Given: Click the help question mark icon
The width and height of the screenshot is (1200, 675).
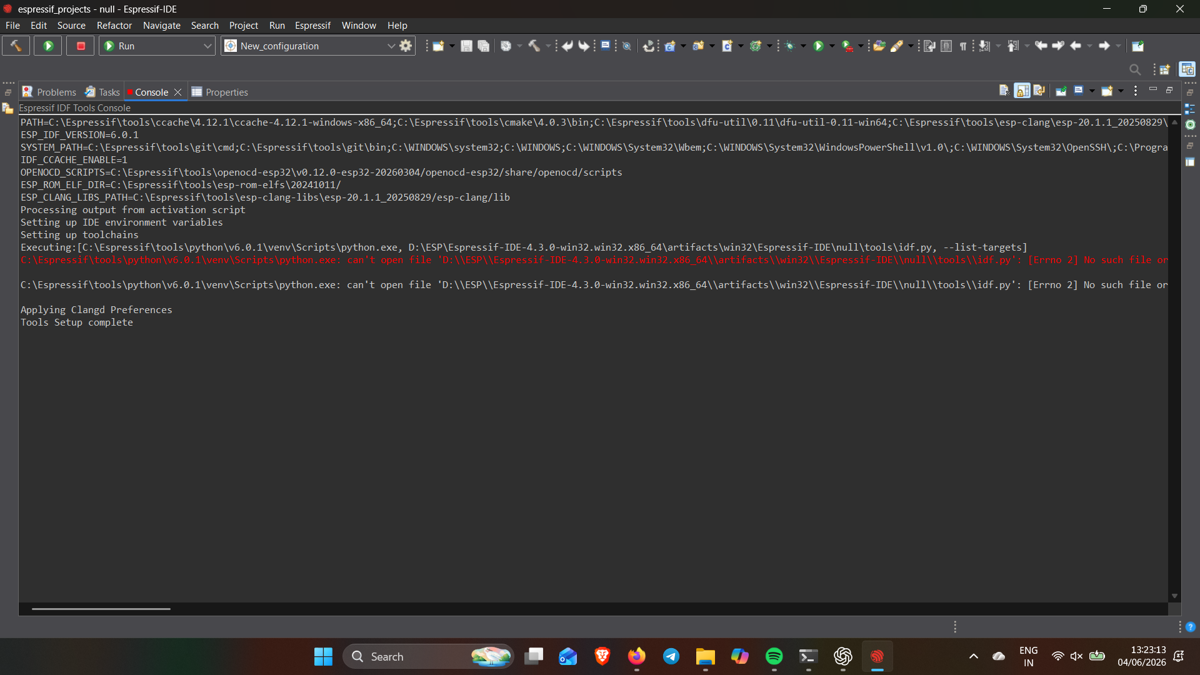Looking at the screenshot, I should [x=1191, y=627].
